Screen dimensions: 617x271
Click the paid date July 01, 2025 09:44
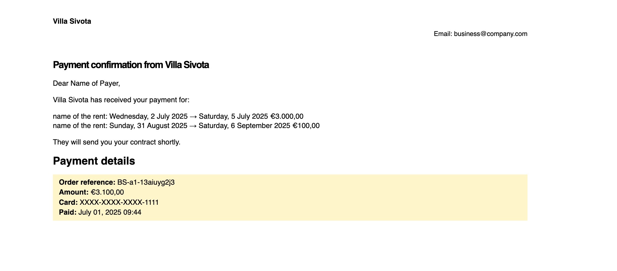(110, 212)
